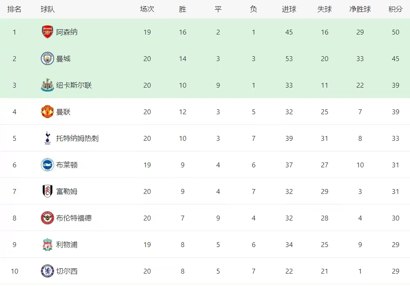Click the Brighton club crest icon
The width and height of the screenshot is (410, 286).
(47, 165)
